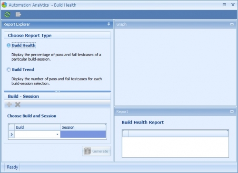Pin the Report Explorer panel
This screenshot has height=173, width=238.
coord(109,24)
